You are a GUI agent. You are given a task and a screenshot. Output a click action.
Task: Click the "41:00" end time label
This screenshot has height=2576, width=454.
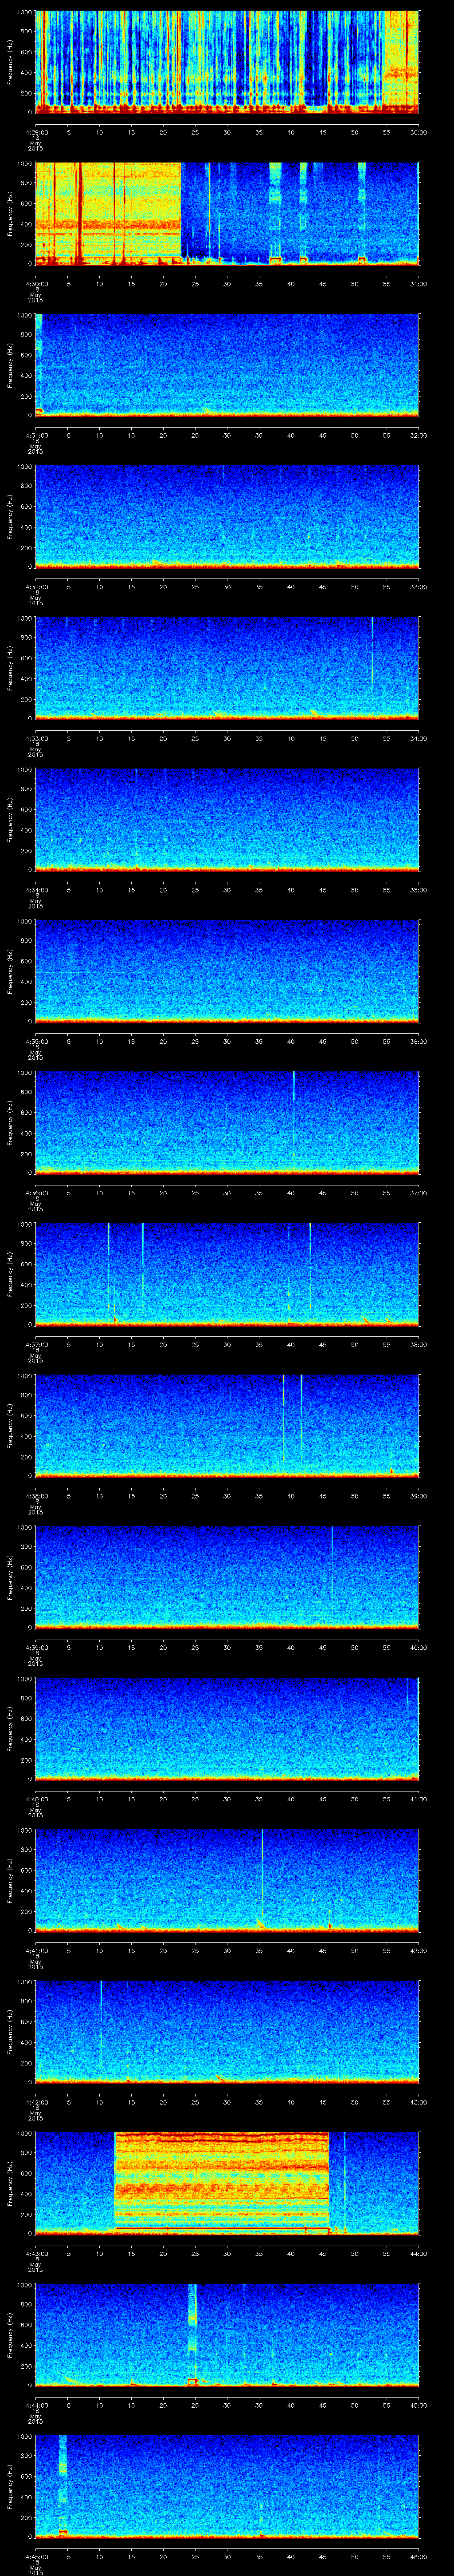418,1799
